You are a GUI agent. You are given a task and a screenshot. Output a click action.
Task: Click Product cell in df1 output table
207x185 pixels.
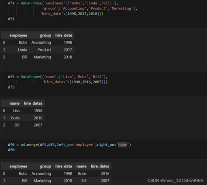[44, 50]
